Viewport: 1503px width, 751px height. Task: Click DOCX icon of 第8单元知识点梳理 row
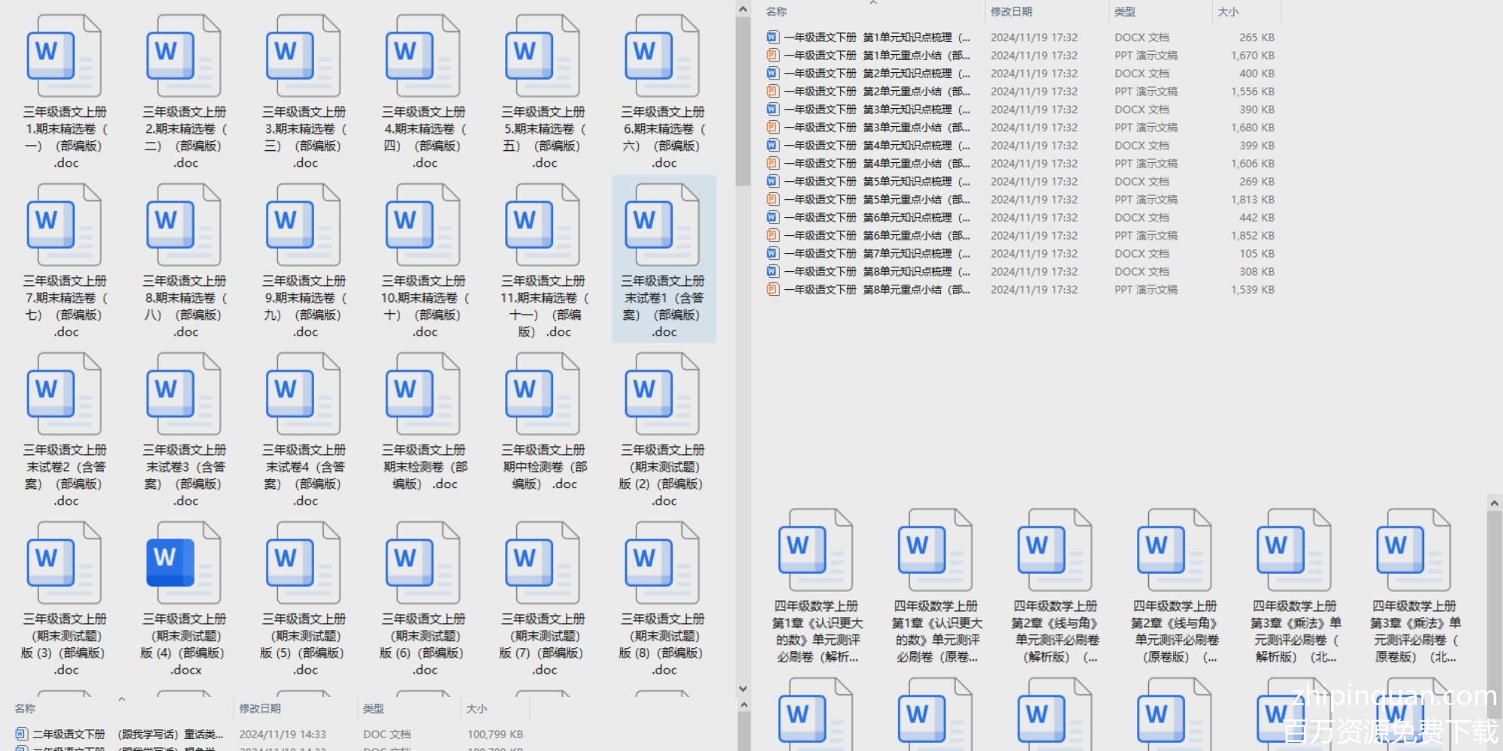(x=772, y=271)
